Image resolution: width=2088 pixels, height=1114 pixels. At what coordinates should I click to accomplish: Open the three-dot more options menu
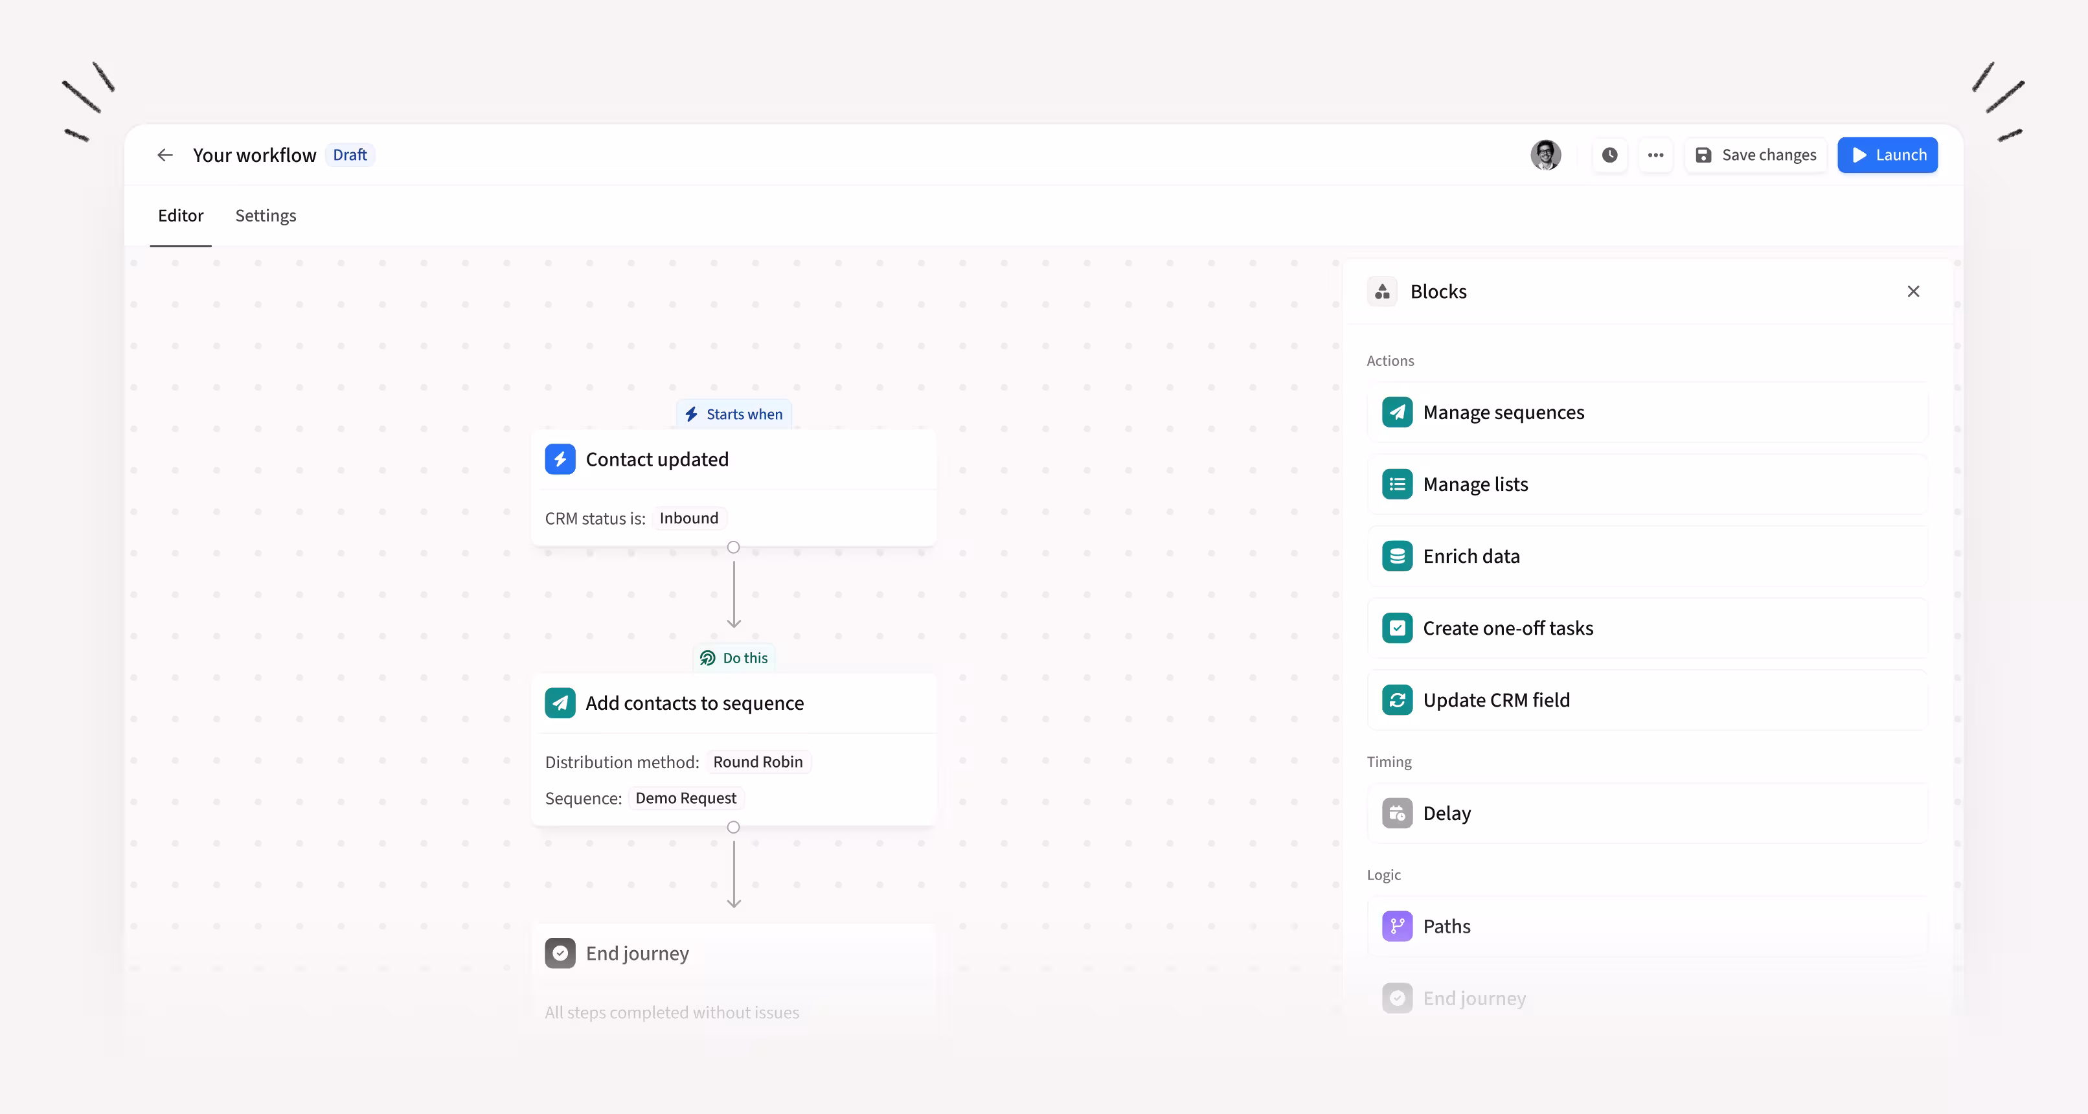1656,155
